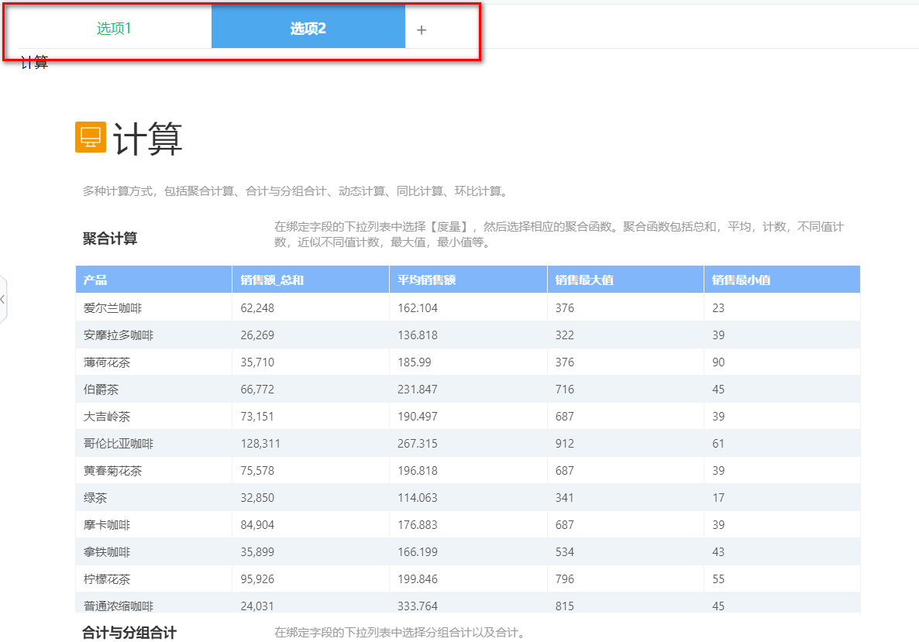Image resolution: width=919 pixels, height=642 pixels.
Task: Click sales total value 128,311
Action: click(x=260, y=444)
